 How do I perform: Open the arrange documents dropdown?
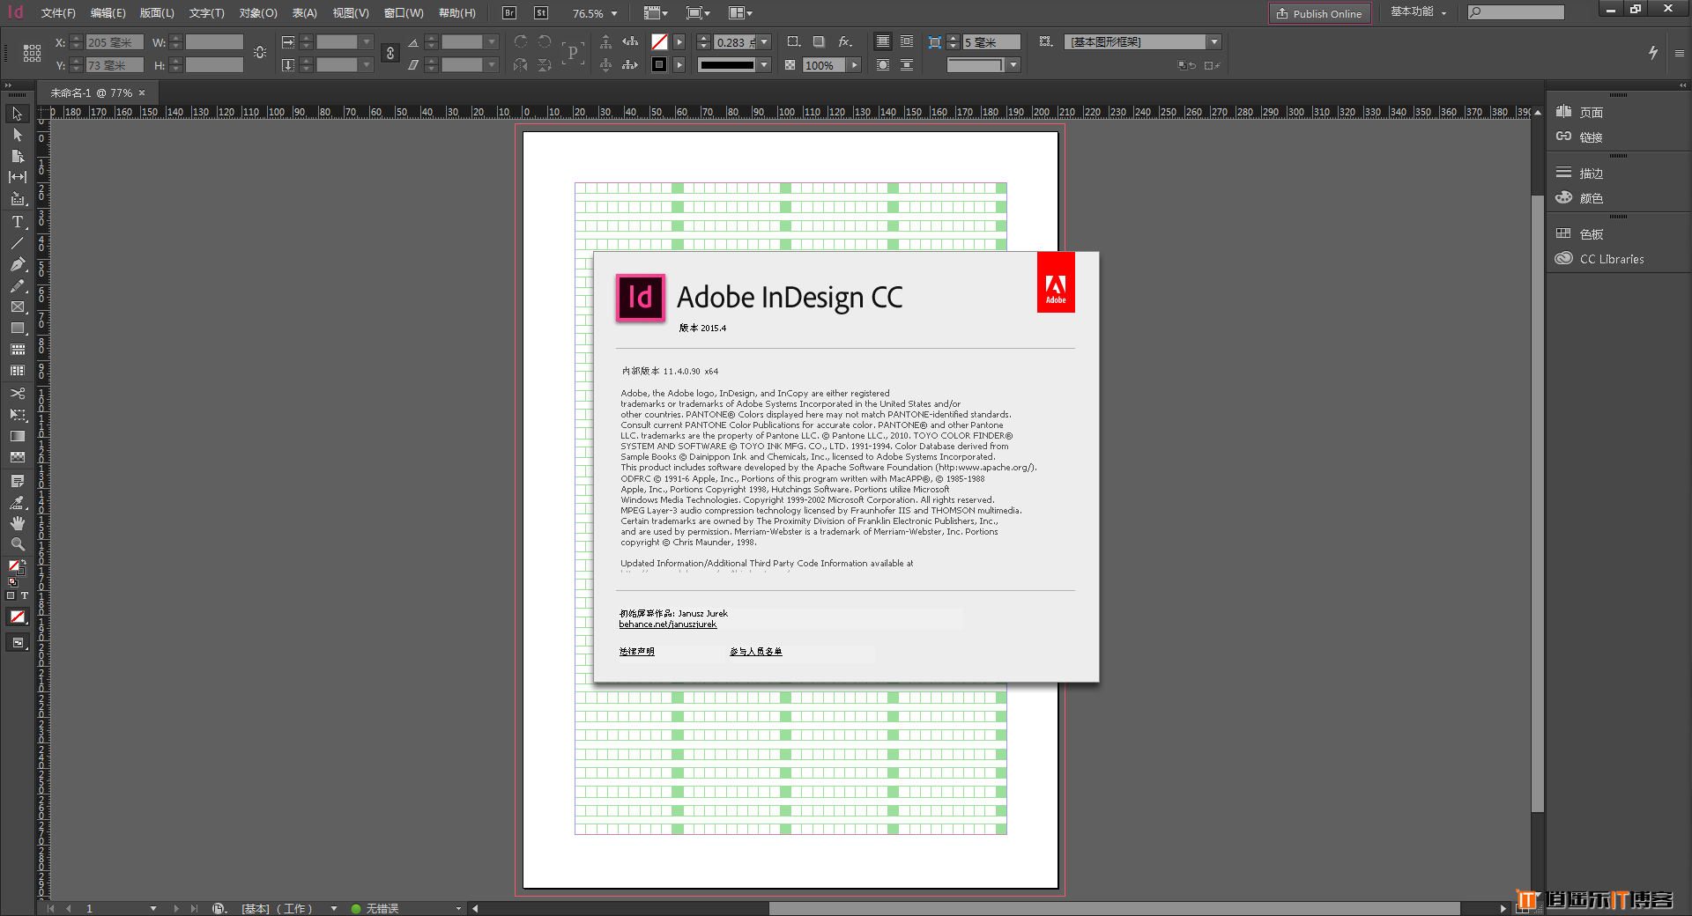tap(740, 13)
